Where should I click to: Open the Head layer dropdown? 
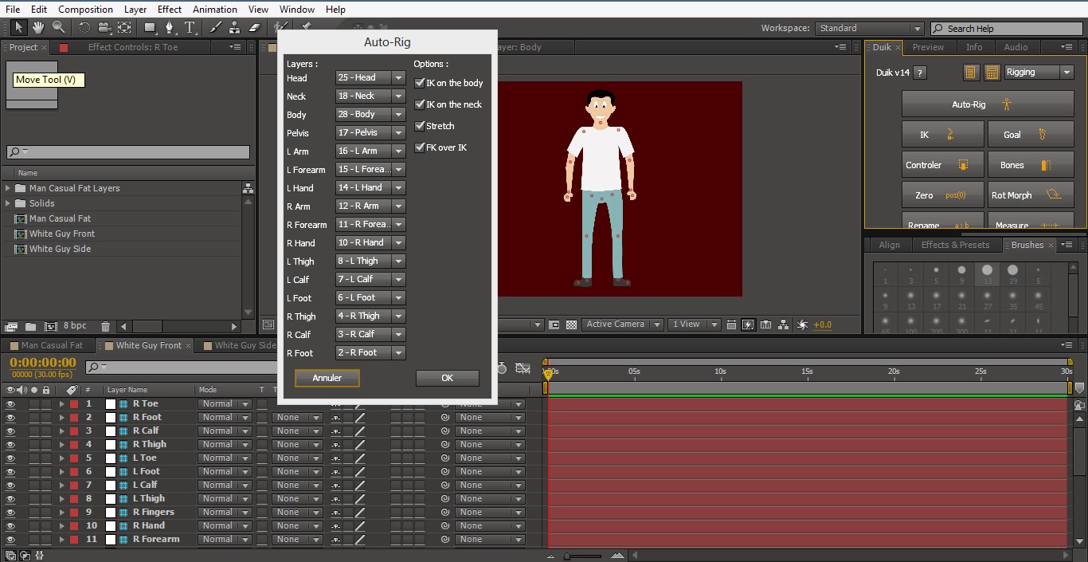point(369,77)
